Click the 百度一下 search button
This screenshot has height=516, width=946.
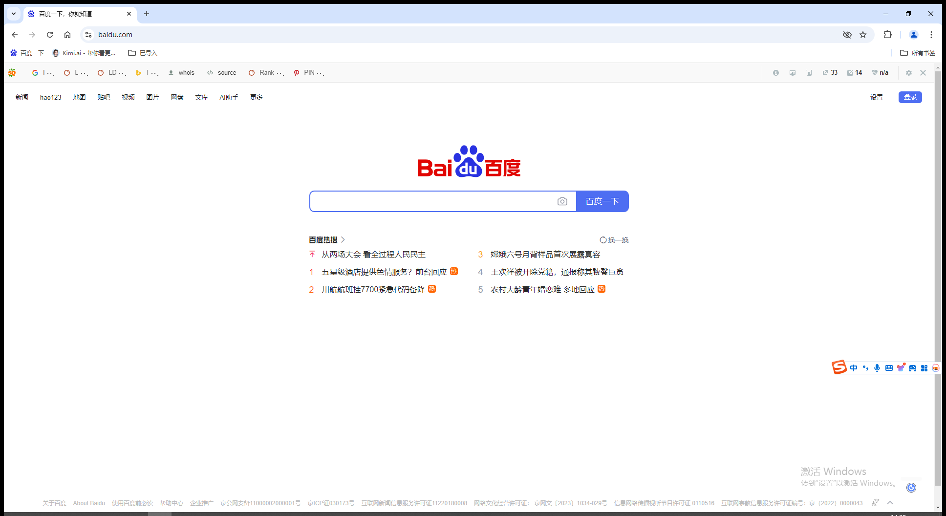point(602,201)
